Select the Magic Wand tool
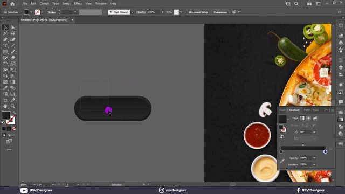The width and height of the screenshot is (345, 194). (x=5, y=33)
